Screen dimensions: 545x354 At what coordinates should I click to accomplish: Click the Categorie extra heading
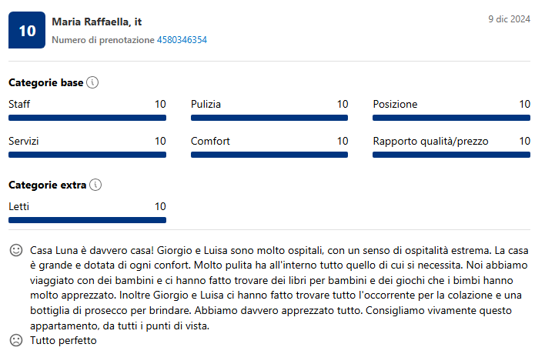click(x=47, y=185)
